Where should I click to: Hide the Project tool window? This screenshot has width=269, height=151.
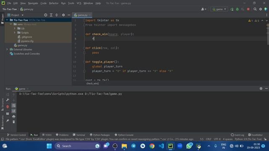click(x=69, y=15)
